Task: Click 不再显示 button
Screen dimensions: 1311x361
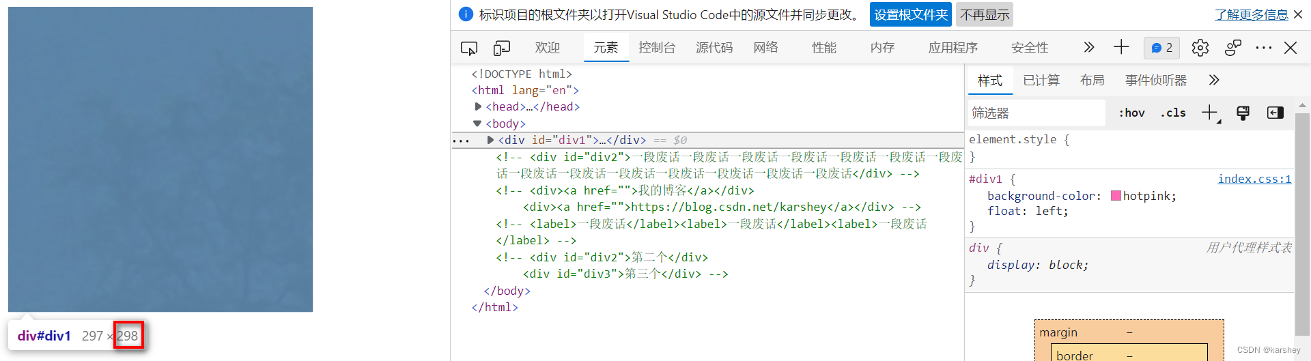Action: pyautogui.click(x=985, y=14)
